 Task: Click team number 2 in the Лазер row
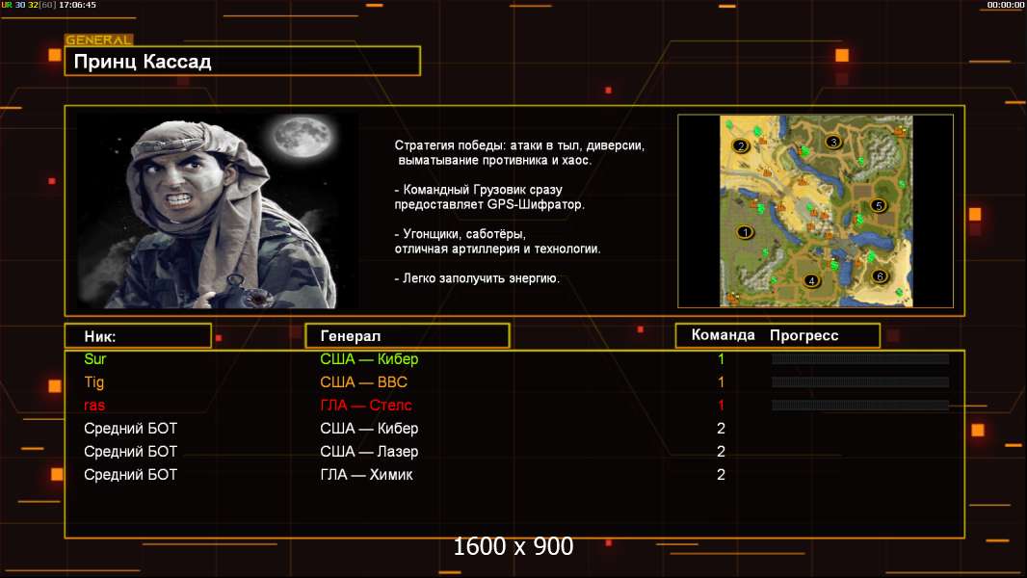click(722, 452)
